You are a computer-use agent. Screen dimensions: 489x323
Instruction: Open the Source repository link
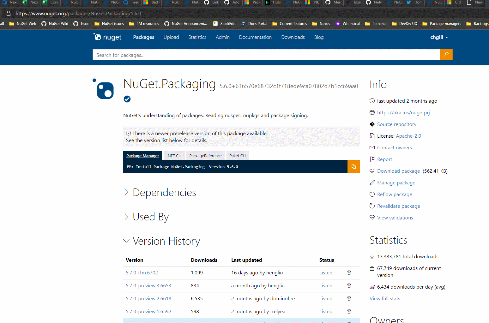[397, 124]
